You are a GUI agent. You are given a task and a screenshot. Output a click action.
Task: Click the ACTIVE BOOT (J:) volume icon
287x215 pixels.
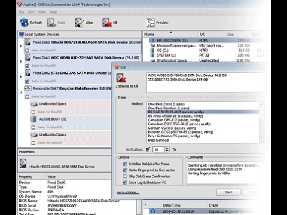(x=34, y=119)
